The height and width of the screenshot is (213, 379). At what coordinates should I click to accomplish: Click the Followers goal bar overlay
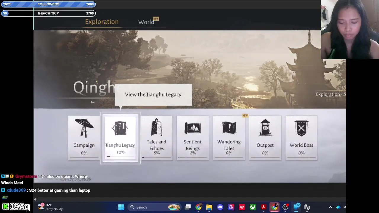point(48,4)
